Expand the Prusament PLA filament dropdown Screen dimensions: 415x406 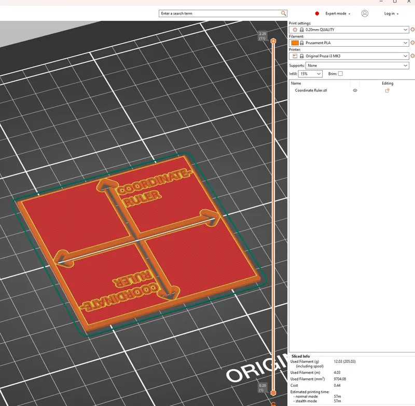click(405, 43)
